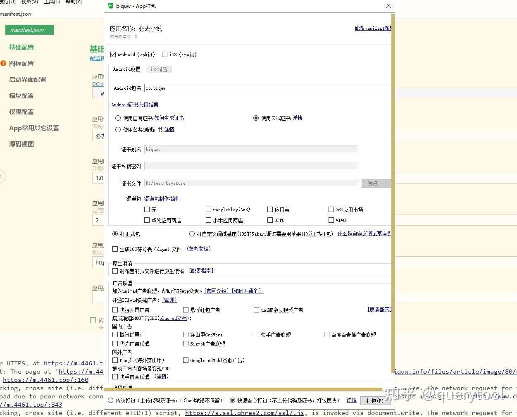This screenshot has width=517, height=417.
Task: Open 启动界面配置 in manifest sidebar
Action: coord(28,80)
